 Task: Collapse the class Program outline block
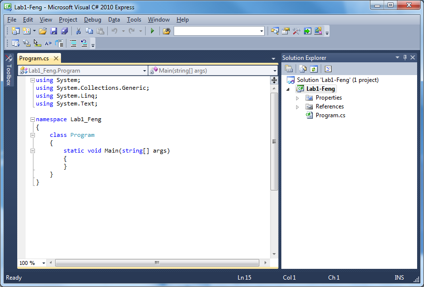[x=33, y=135]
